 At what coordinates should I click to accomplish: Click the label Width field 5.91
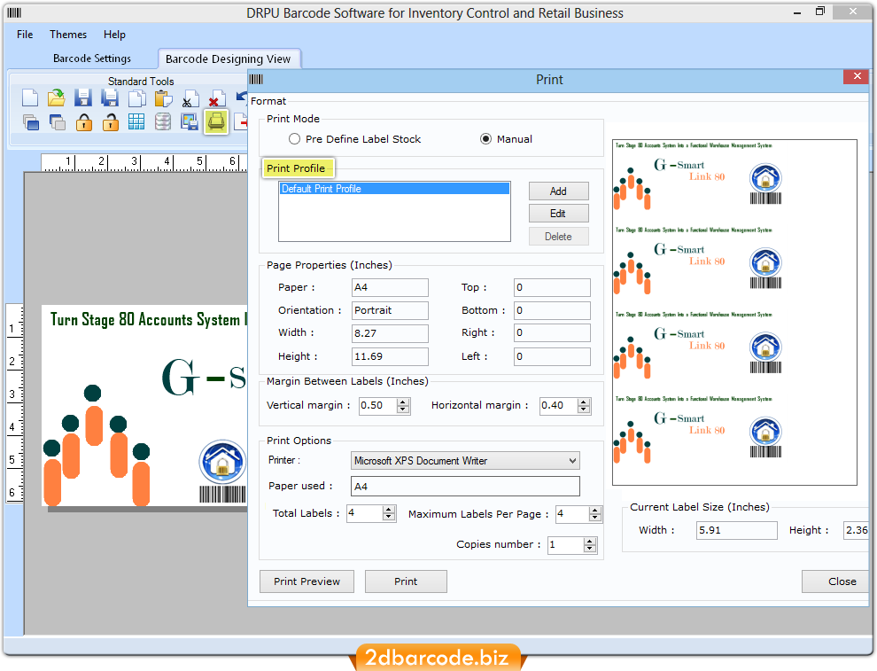(x=737, y=530)
